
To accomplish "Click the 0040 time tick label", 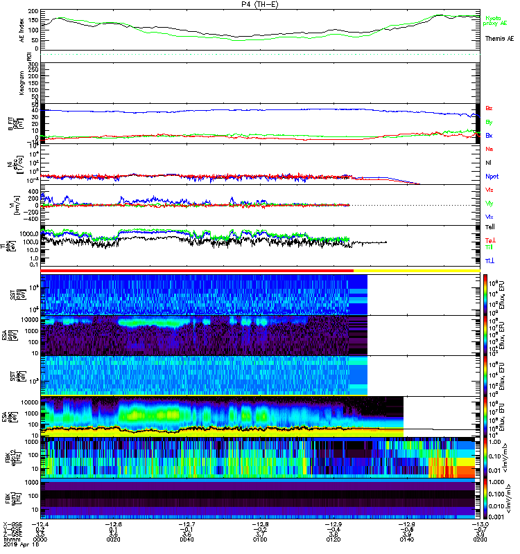I will [187, 539].
